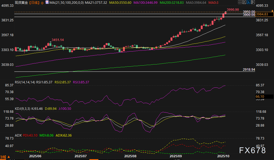Click the 3950.00 horizontal price line label
Screen dimensions: 274x160
point(249,12)
